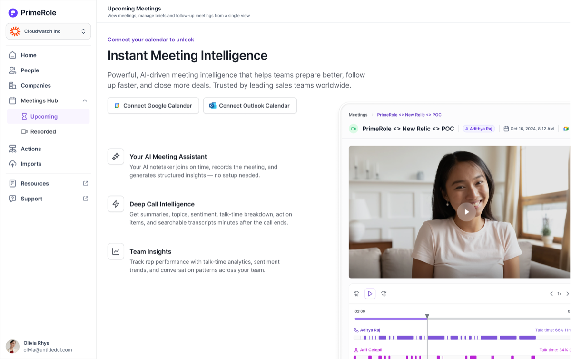The height and width of the screenshot is (359, 571).
Task: Open Support external link icon
Action: click(86, 199)
